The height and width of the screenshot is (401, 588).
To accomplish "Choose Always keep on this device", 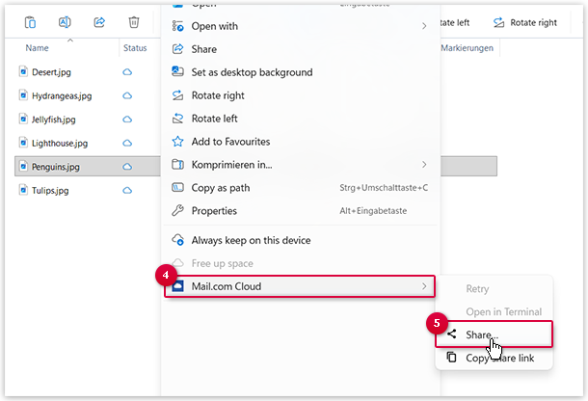I will coord(300,240).
